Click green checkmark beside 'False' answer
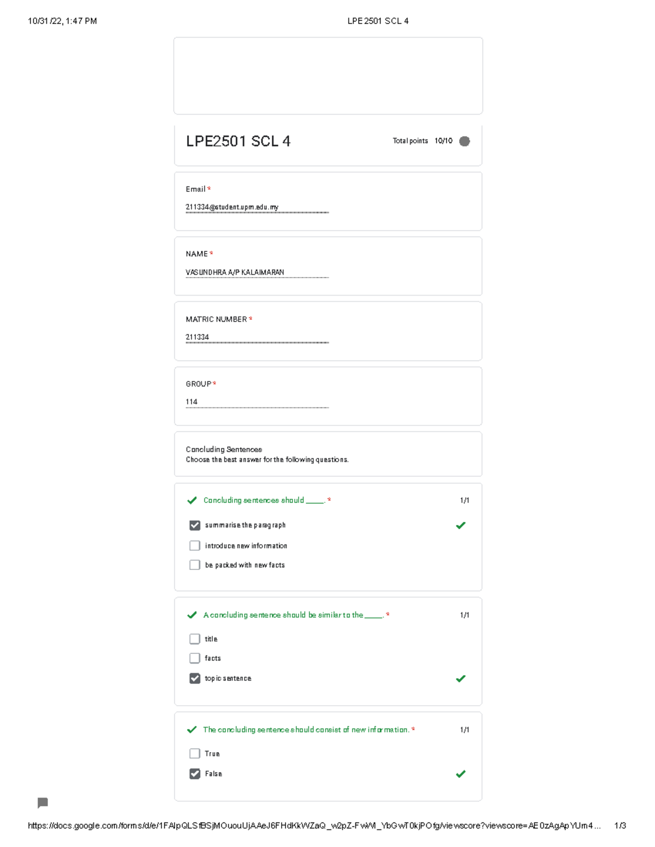655x847 pixels. 461,774
